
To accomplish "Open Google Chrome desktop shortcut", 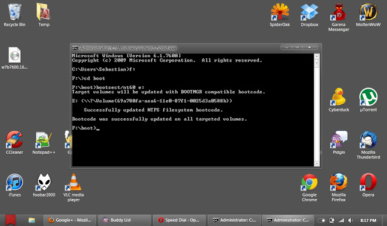I will [309, 188].
